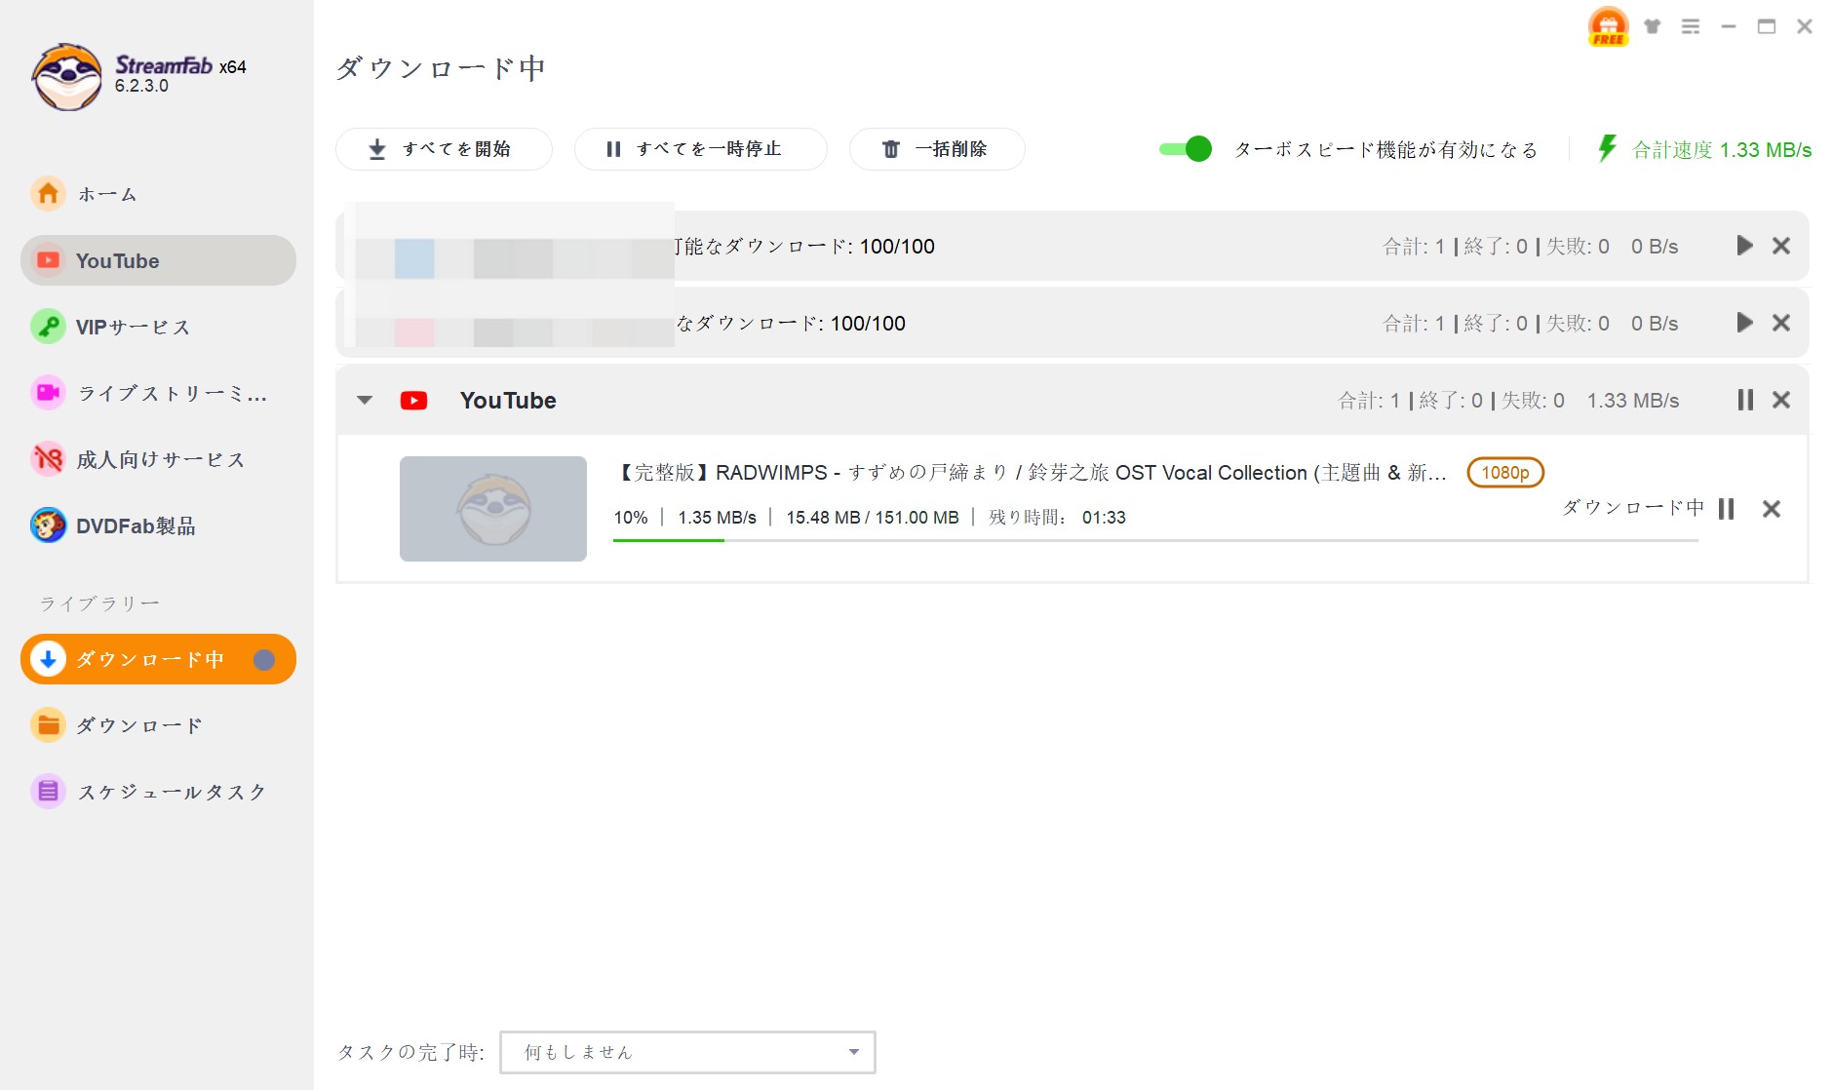Cancel the RADWIMPS video download
1833x1090 pixels.
click(1772, 509)
